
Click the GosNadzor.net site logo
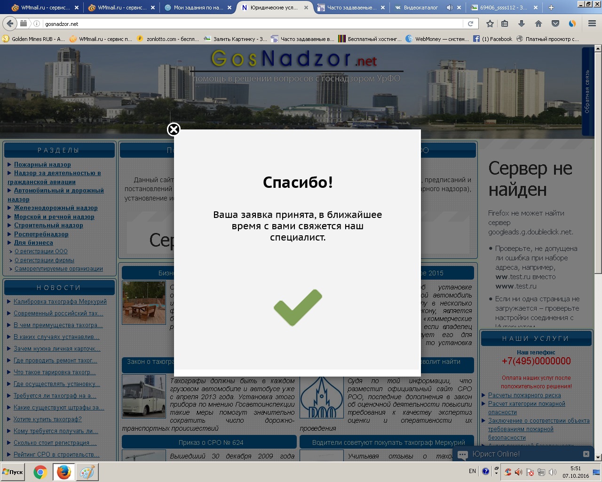point(294,59)
